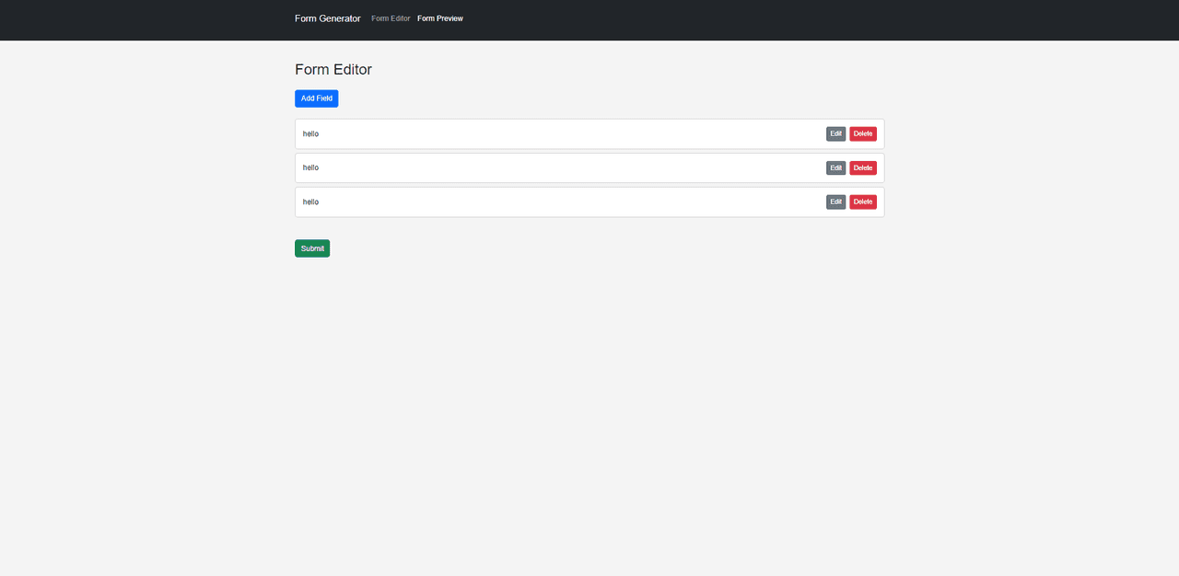Click empty middle of second field row

pos(571,168)
